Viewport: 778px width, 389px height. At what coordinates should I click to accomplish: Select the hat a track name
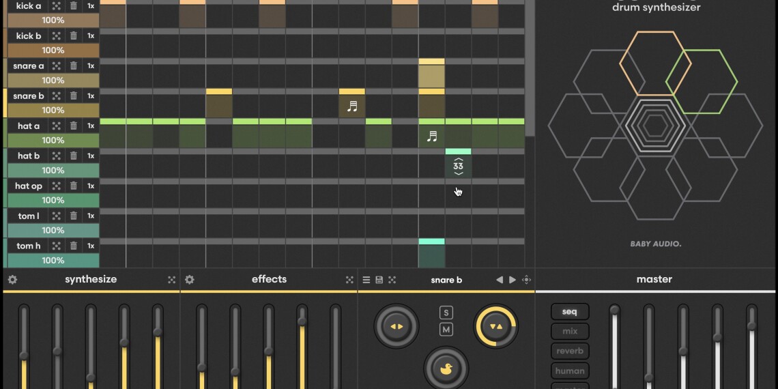(29, 126)
